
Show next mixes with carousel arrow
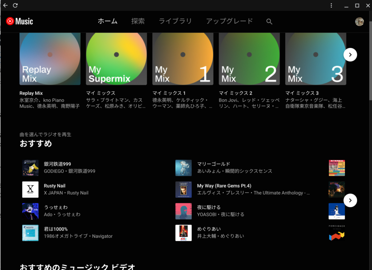coord(350,55)
